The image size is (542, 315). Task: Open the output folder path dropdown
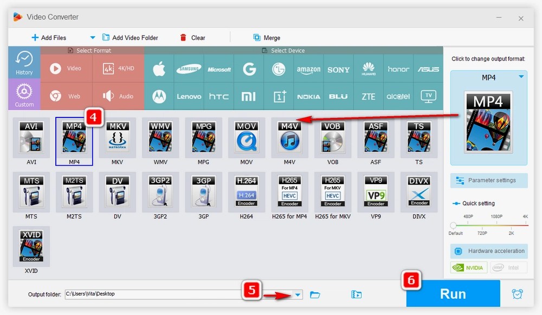[x=298, y=293]
